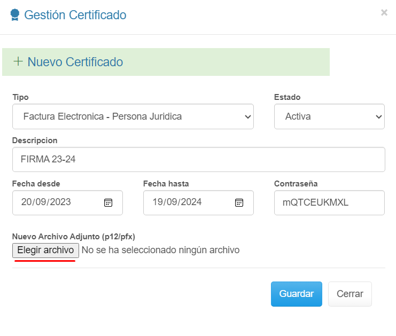Click the certificate badge icon in title
The image size is (396, 336).
(15, 15)
